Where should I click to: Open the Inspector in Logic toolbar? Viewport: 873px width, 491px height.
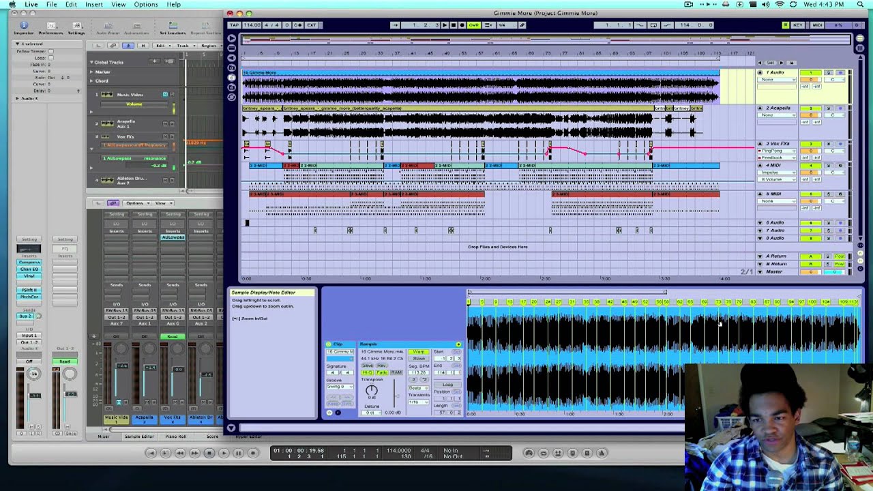click(24, 29)
